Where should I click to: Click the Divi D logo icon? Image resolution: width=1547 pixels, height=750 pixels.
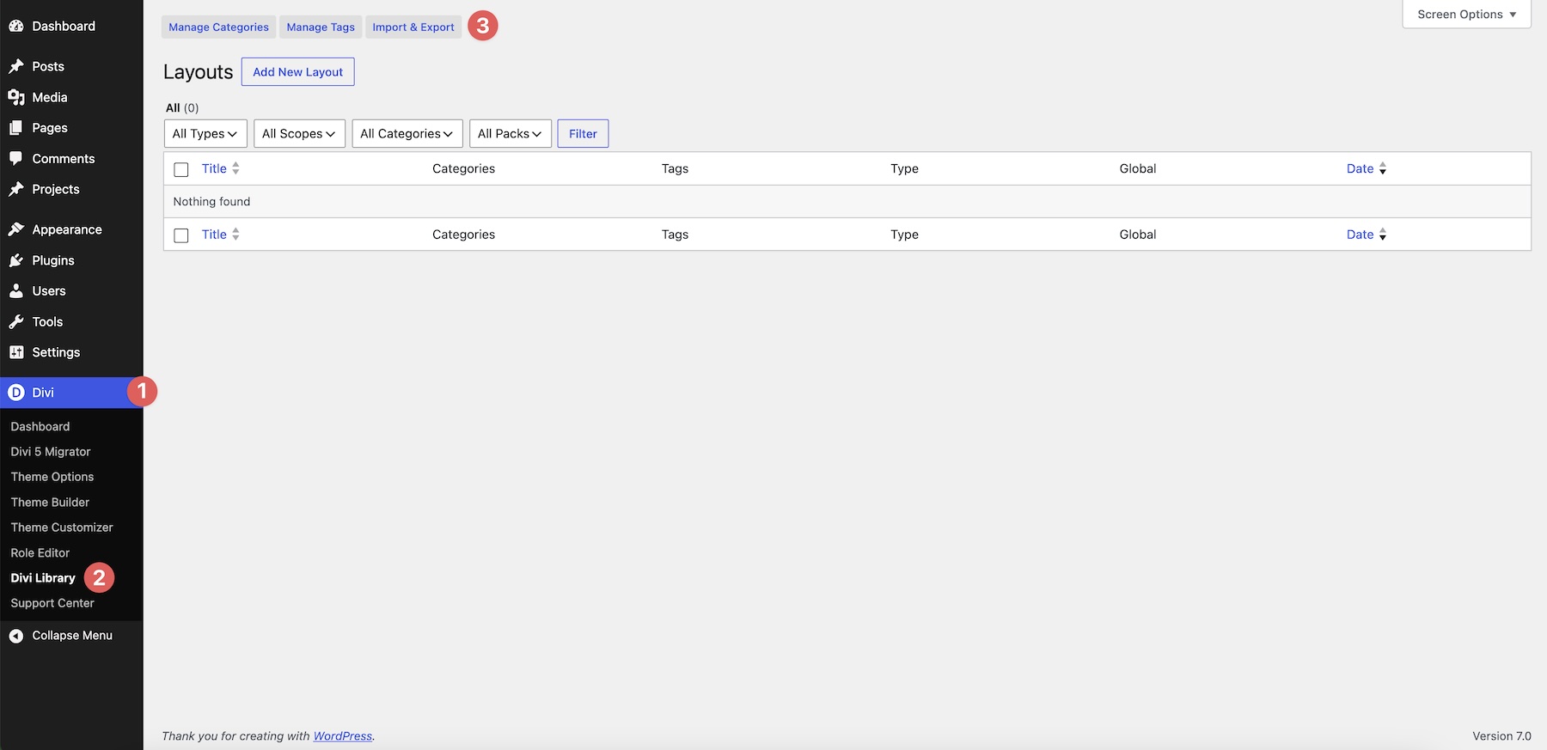(x=16, y=393)
